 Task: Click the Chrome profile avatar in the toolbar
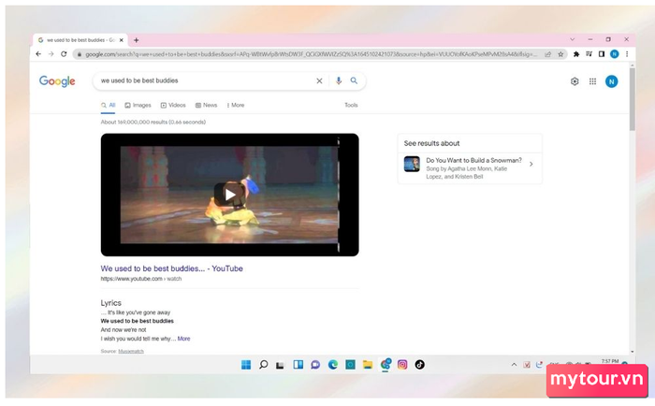(x=614, y=54)
